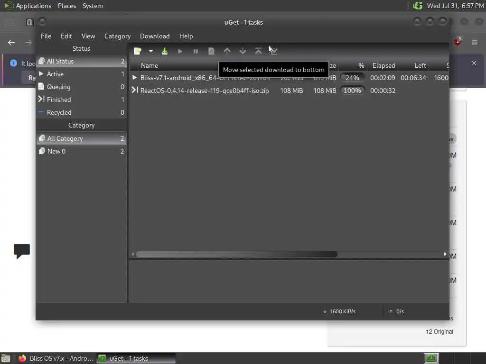Select the All Status filter
The height and width of the screenshot is (364, 486).
point(82,61)
